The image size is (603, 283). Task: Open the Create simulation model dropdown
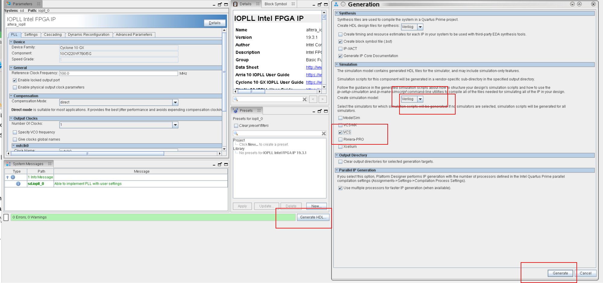pos(420,99)
